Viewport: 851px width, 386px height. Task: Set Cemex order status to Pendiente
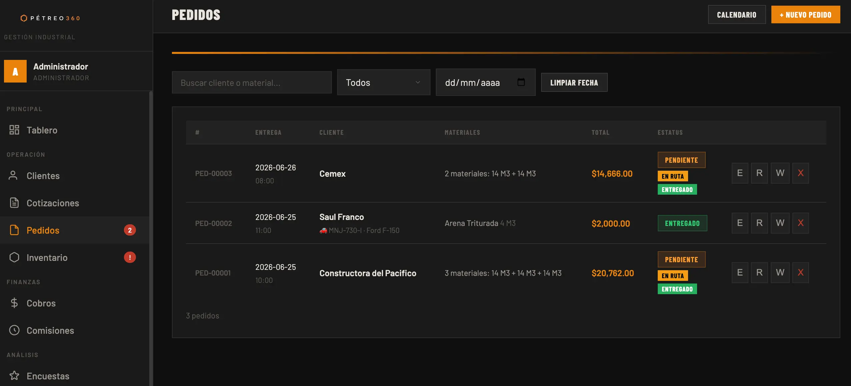click(x=681, y=160)
